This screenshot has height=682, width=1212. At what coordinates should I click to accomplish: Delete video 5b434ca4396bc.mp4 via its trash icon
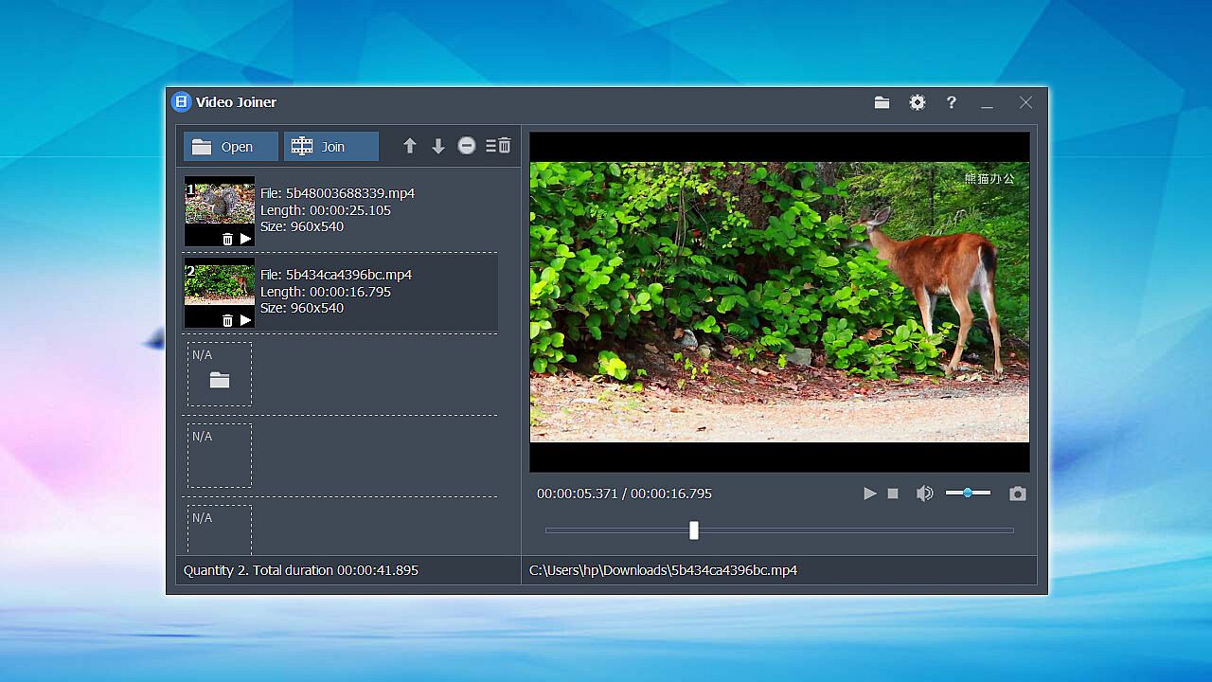[227, 320]
